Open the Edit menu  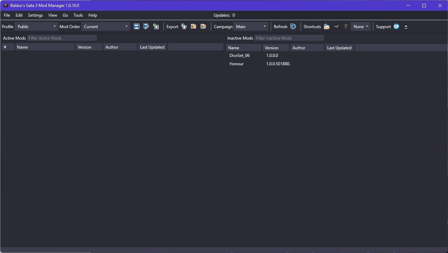(19, 15)
